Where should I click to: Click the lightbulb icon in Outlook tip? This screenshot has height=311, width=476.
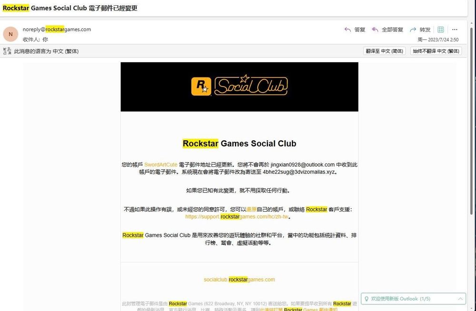pos(367,299)
